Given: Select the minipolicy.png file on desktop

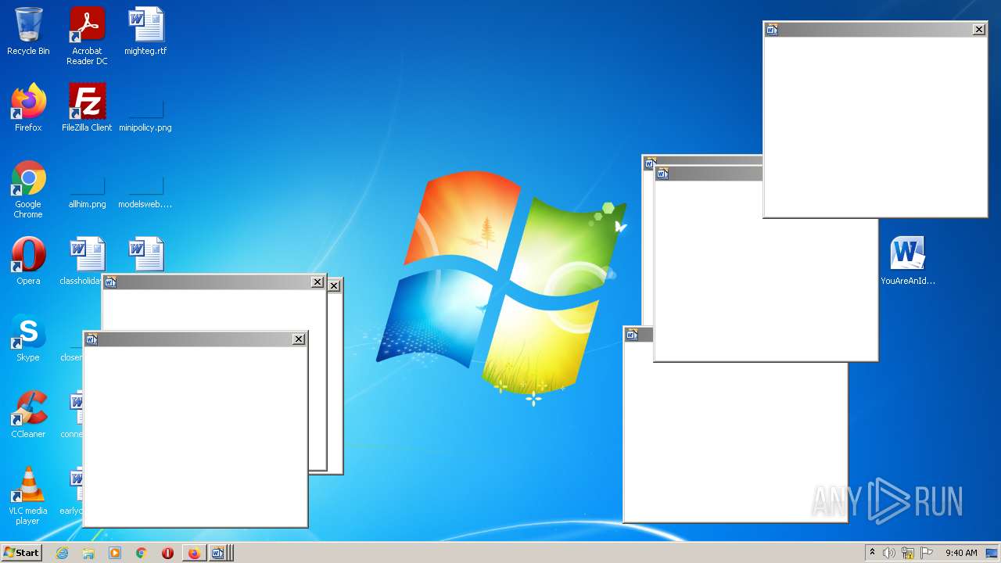Looking at the screenshot, I should tap(145, 113).
